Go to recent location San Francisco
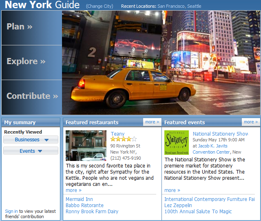This screenshot has width=261, height=221. [171, 7]
